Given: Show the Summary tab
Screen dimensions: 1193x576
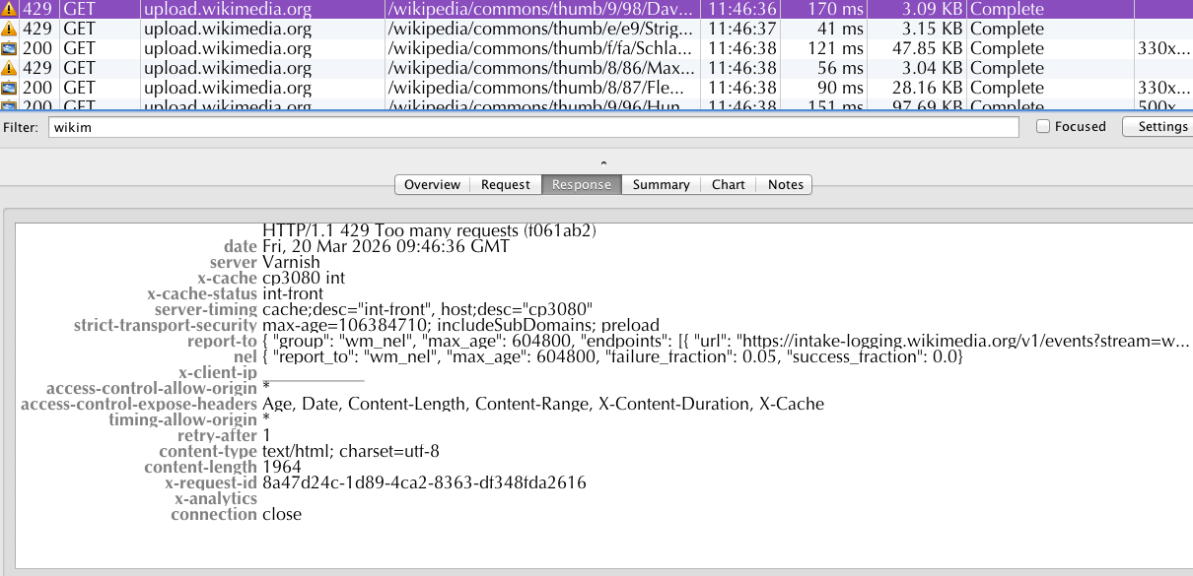Looking at the screenshot, I should click(661, 184).
